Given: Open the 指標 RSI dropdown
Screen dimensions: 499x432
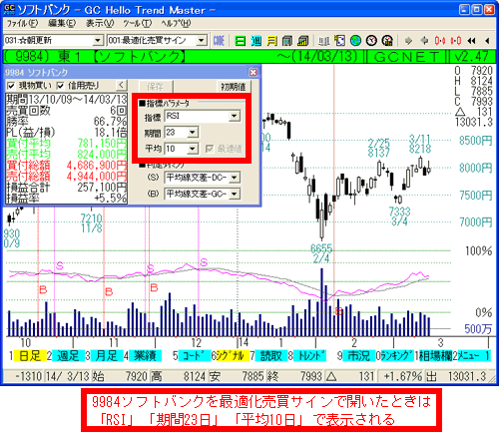Looking at the screenshot, I should tap(235, 116).
